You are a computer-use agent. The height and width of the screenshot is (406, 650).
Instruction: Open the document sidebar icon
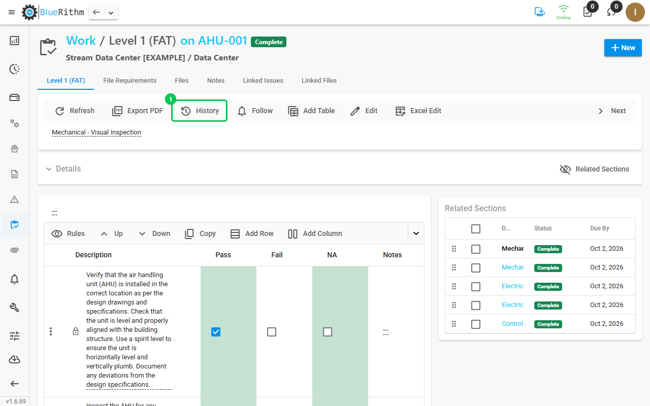[15, 174]
